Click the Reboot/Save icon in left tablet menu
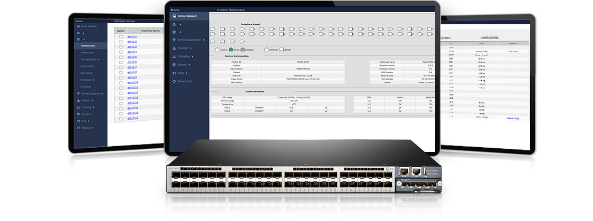 tap(78, 128)
